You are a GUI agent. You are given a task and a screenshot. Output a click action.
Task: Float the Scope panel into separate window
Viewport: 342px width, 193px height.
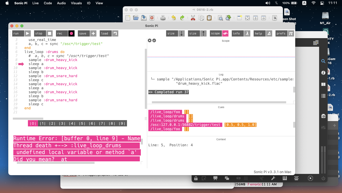[x=154, y=40]
